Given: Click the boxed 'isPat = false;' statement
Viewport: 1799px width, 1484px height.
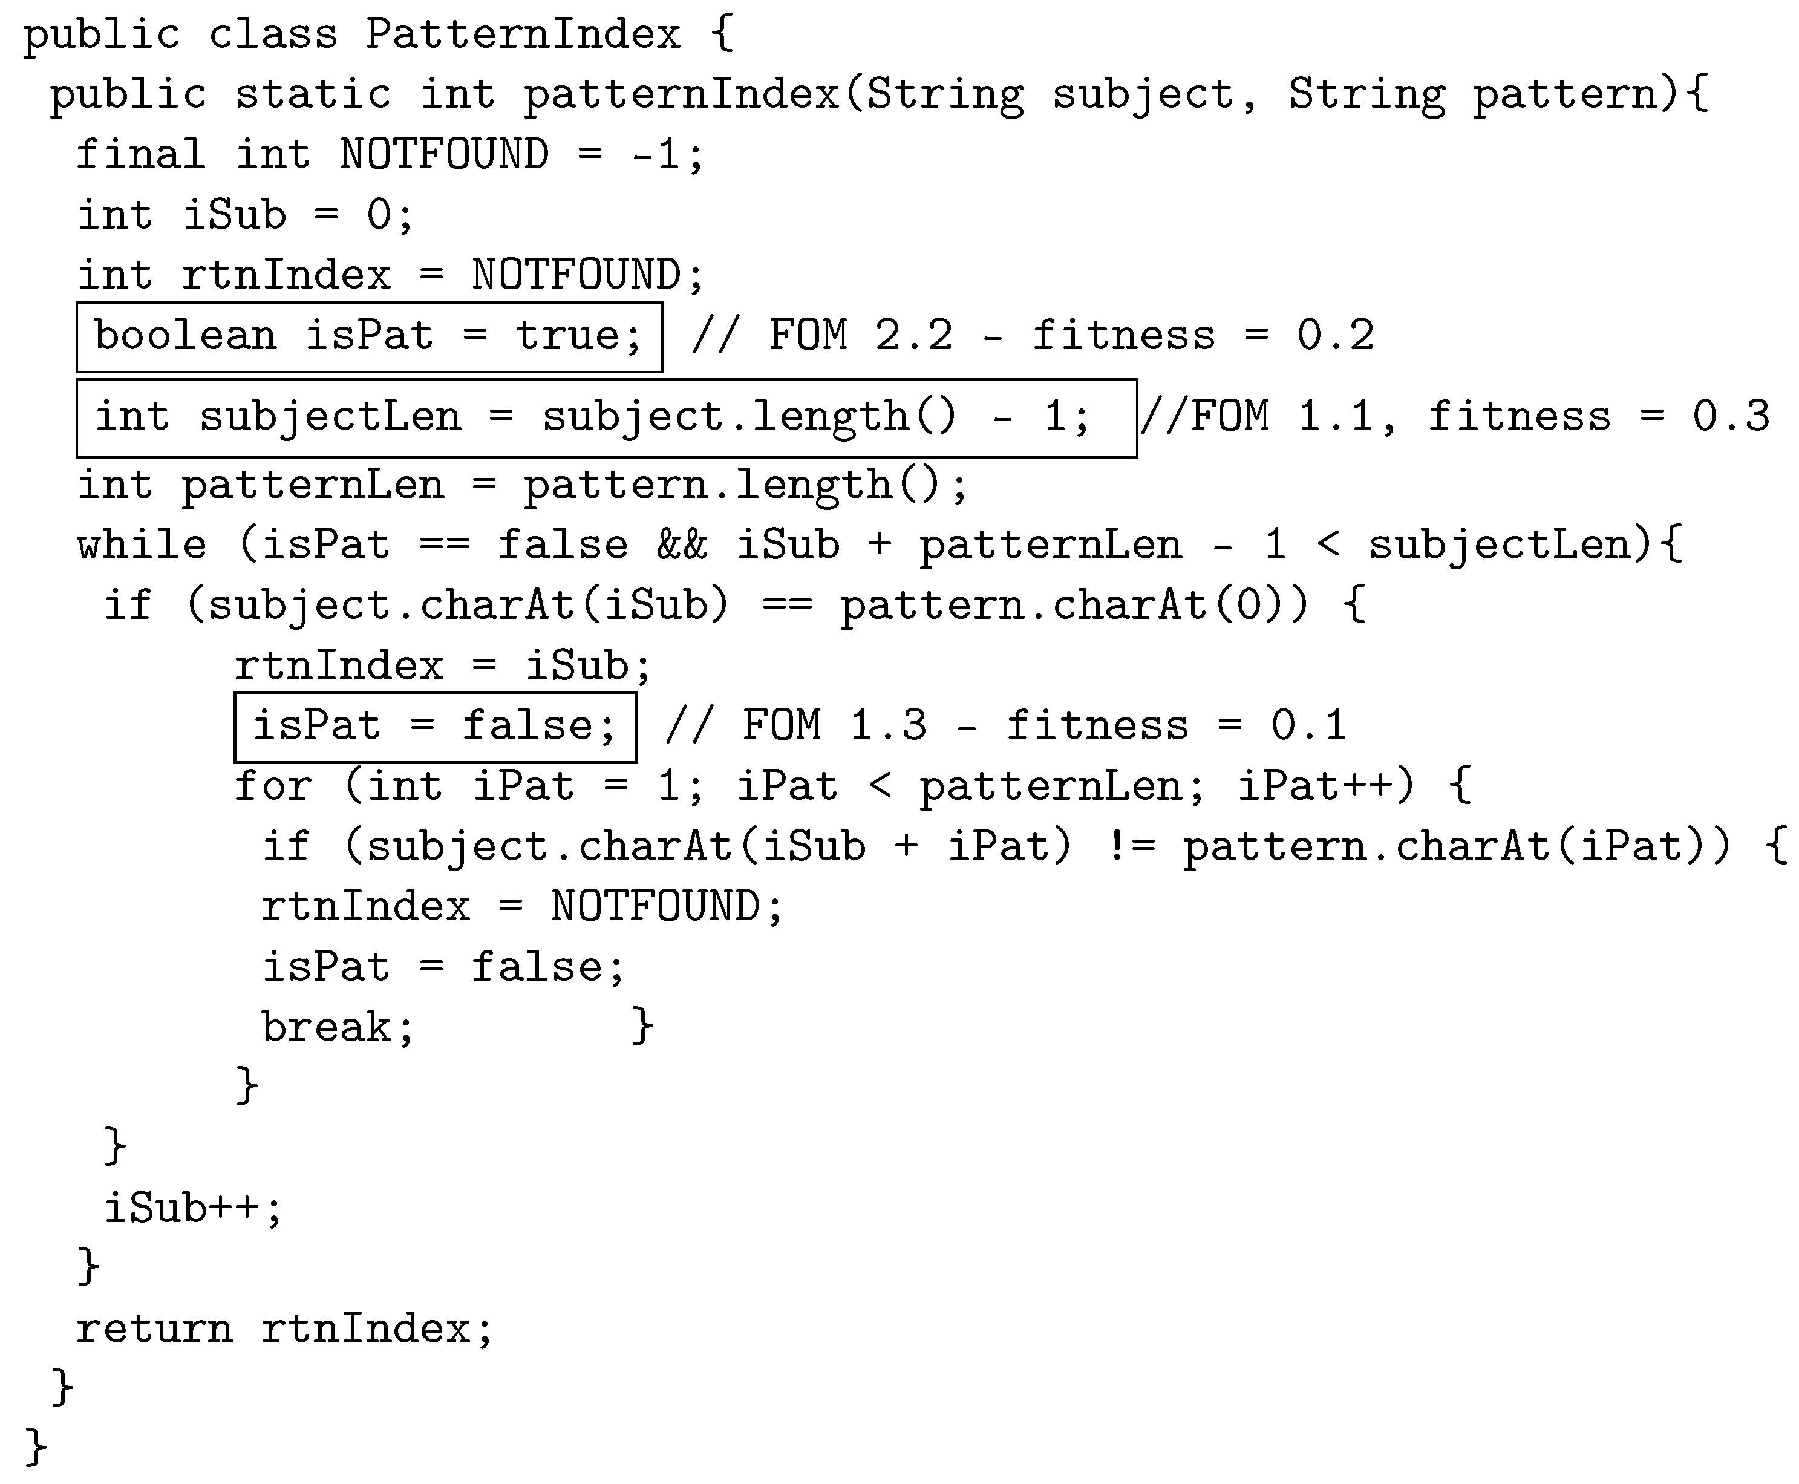Looking at the screenshot, I should click(x=434, y=727).
